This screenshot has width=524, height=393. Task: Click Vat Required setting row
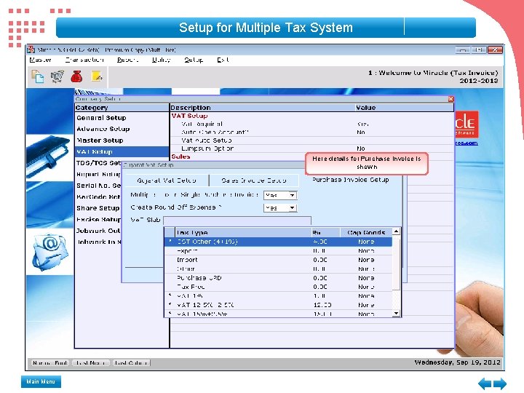coord(311,124)
